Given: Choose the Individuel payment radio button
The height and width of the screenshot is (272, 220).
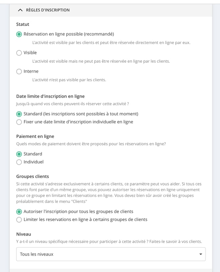Looking at the screenshot, I should [19, 162].
